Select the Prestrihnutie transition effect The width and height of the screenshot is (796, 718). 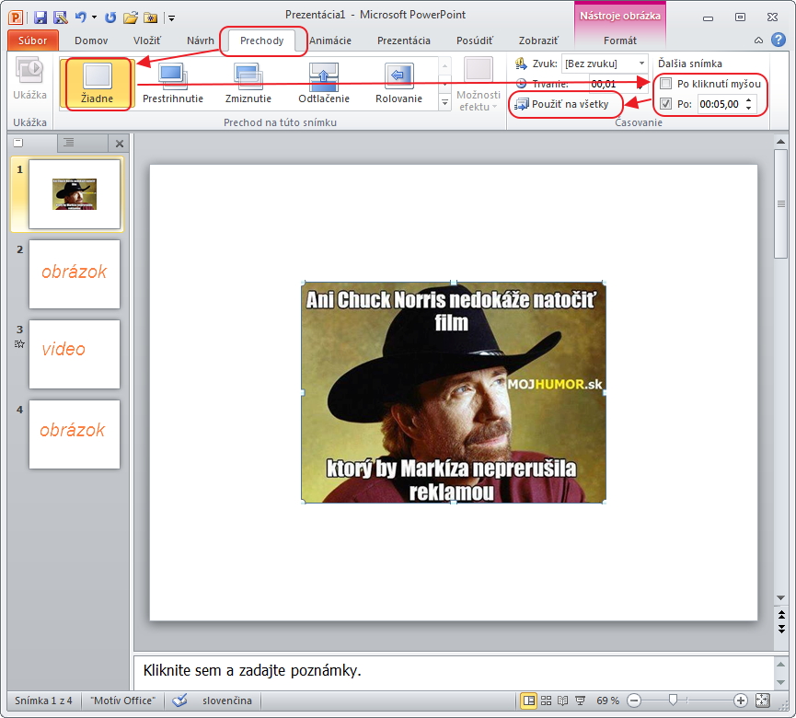pos(172,83)
